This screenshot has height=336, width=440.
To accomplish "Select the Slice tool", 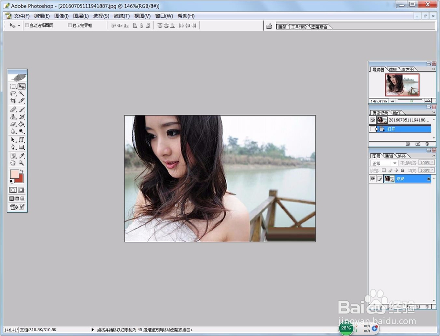I will [x=22, y=100].
